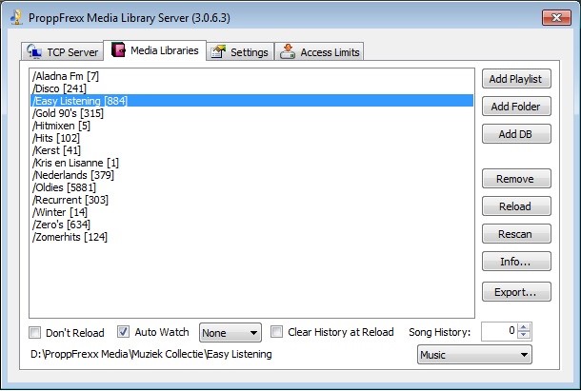Click the ProppFrexx app icon in title bar
The height and width of the screenshot is (391, 581).
pos(16,17)
